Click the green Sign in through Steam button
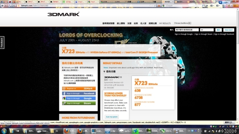 [79, 103]
